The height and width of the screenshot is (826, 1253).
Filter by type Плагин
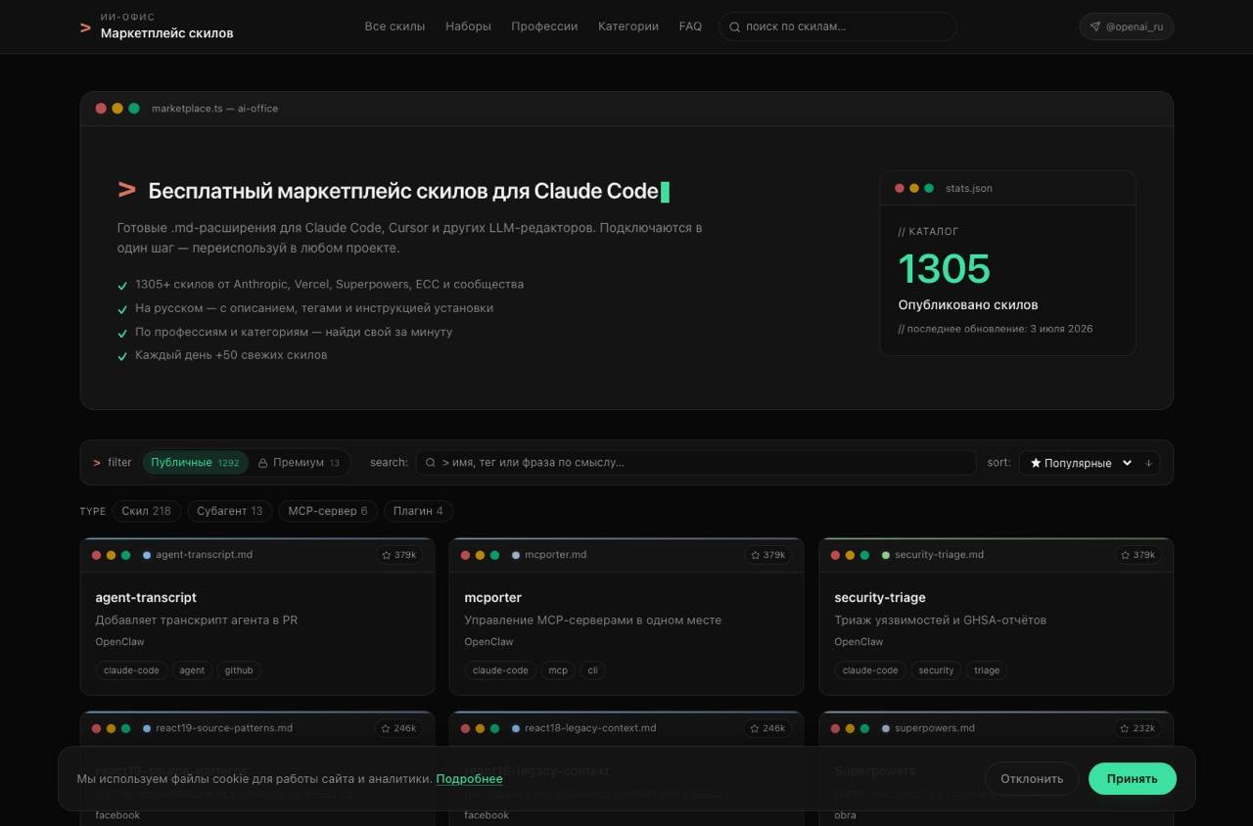coord(418,511)
